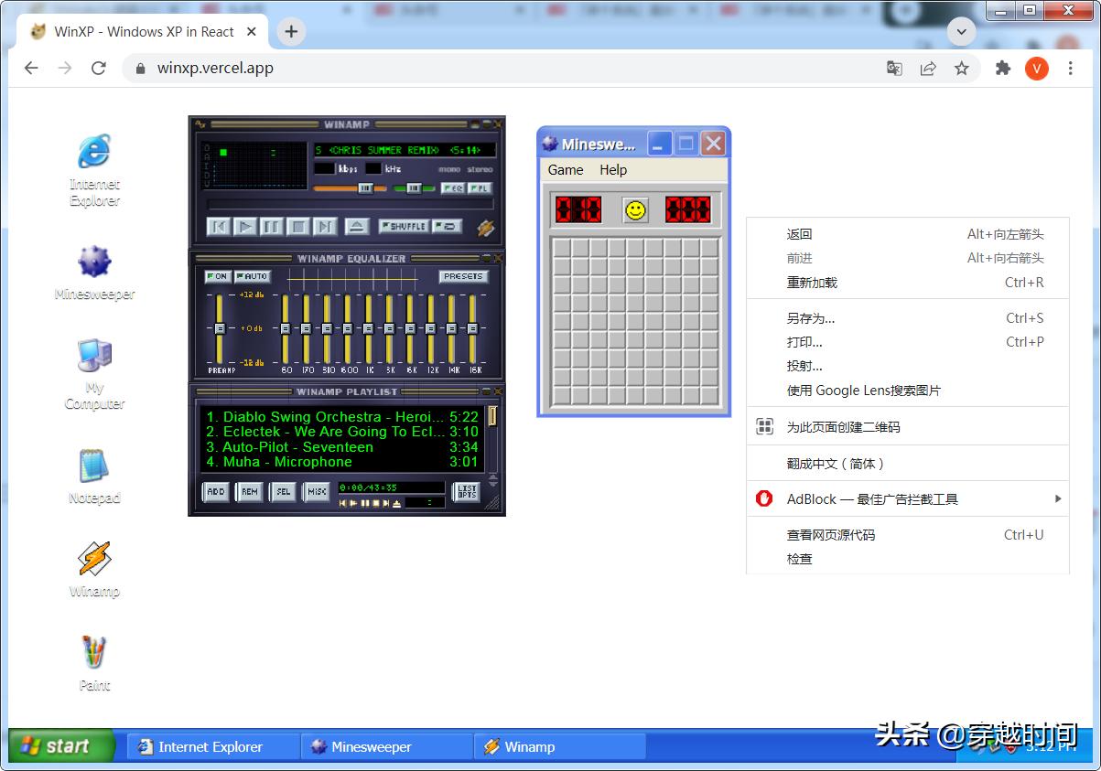Click the XP start button

click(60, 746)
